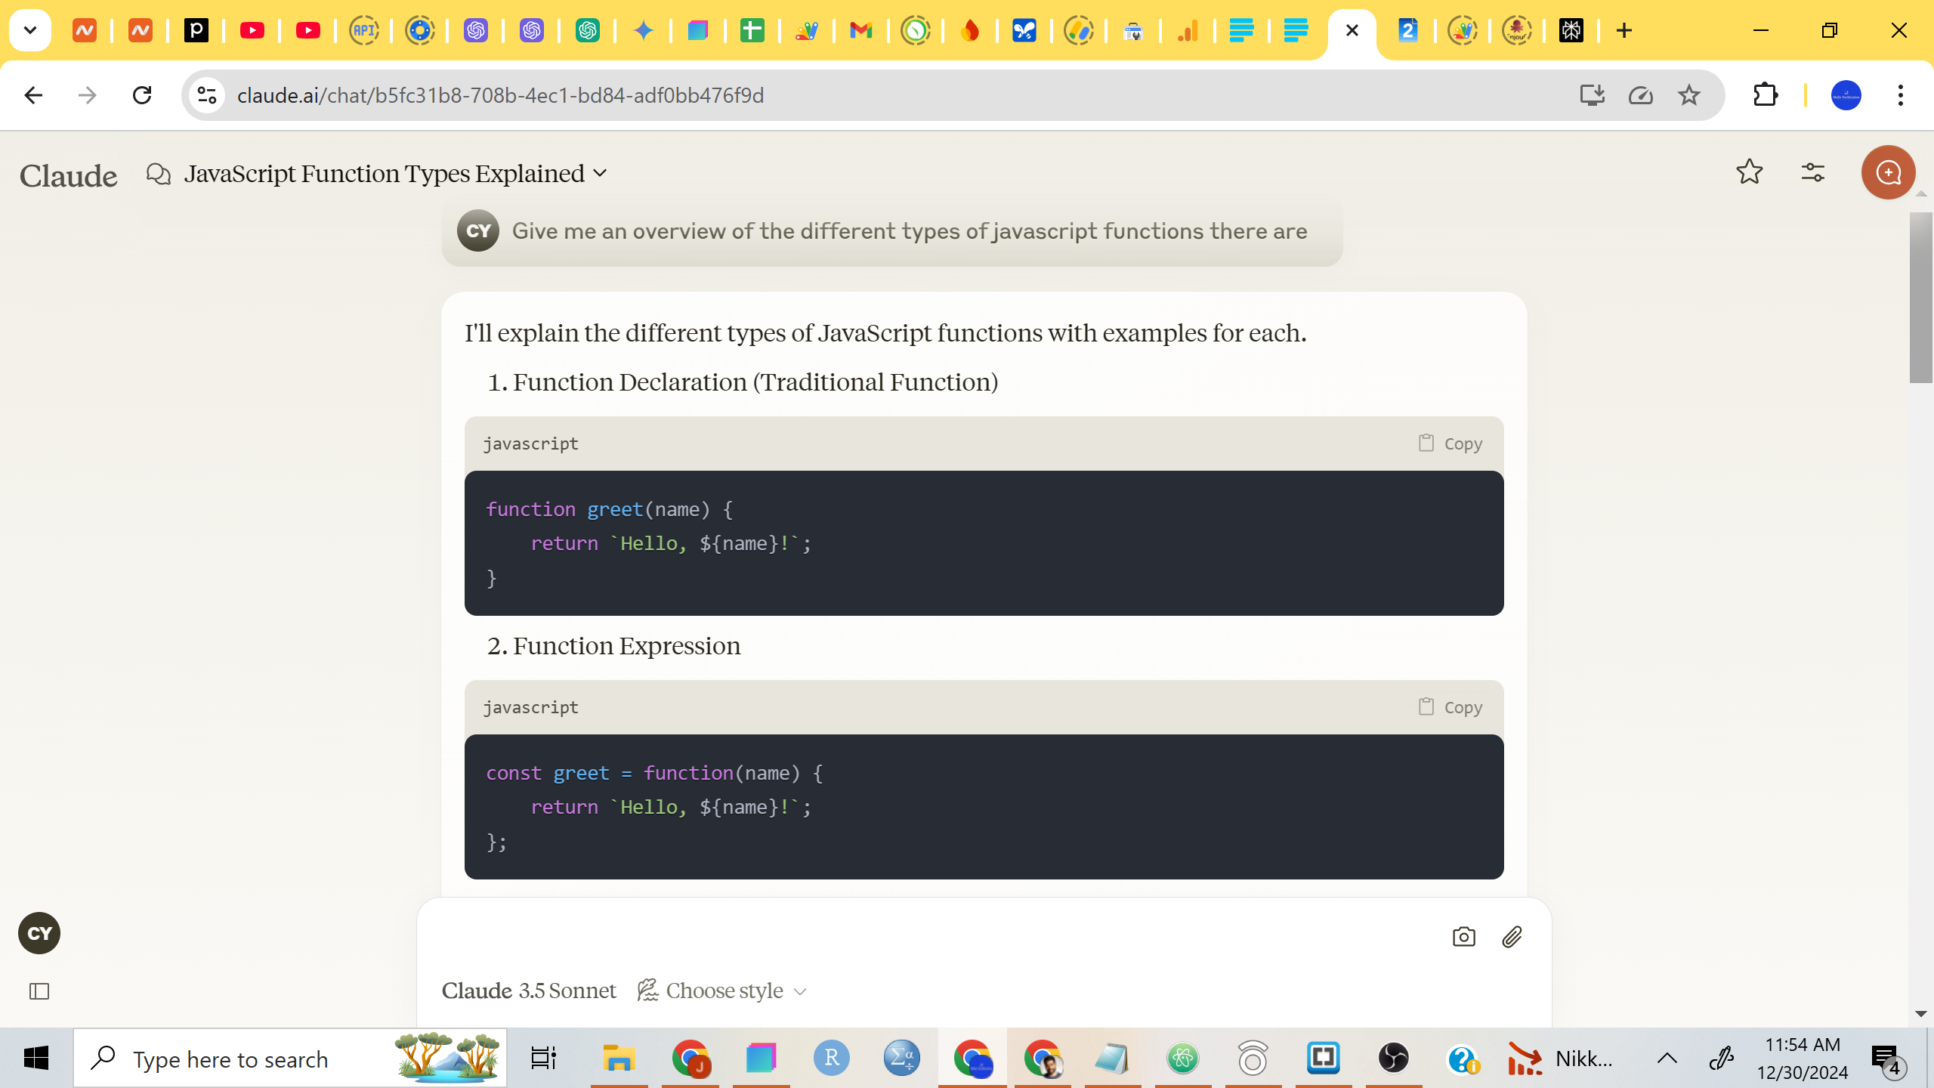Select Claude 3.5 Sonnet model label

(527, 990)
